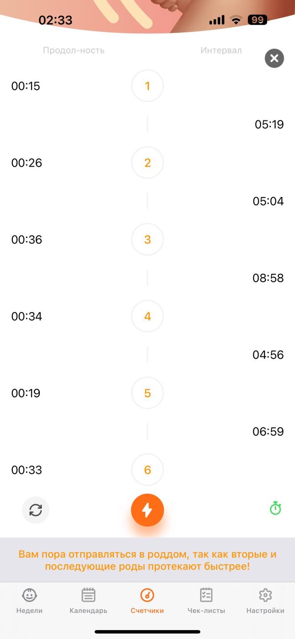Open the Чек-листы tab

pos(206,602)
